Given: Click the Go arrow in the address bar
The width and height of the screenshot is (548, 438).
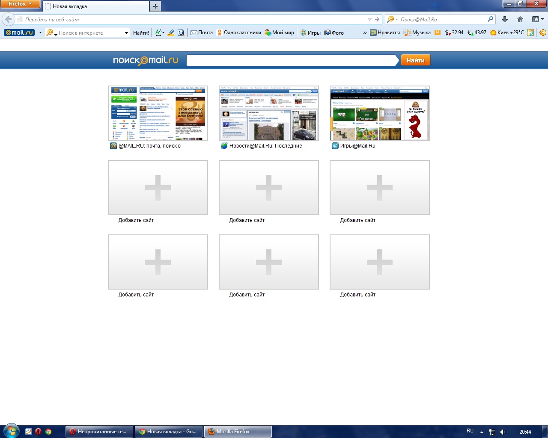Looking at the screenshot, I should (377, 19).
